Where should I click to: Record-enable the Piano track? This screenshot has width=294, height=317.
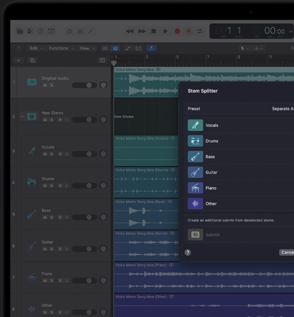tap(60, 281)
